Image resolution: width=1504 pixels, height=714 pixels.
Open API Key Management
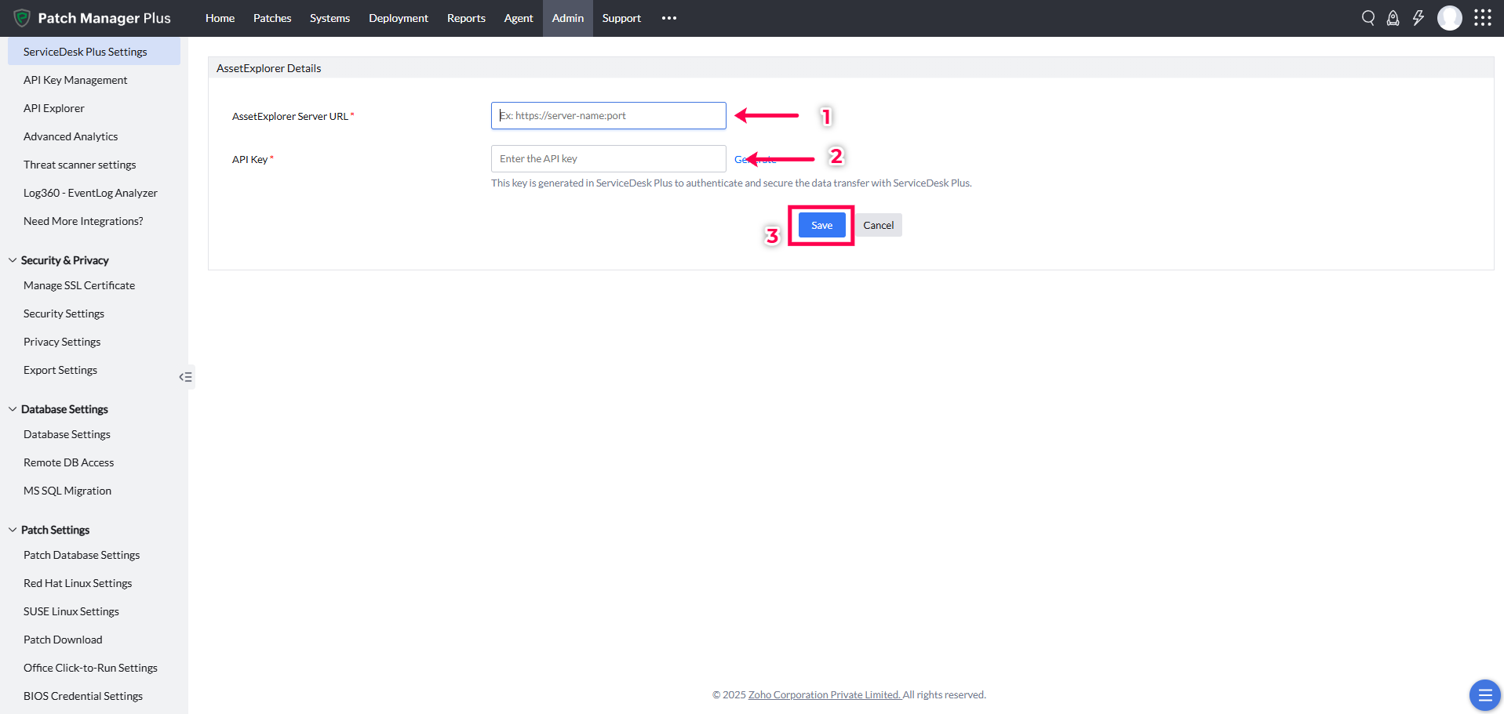(x=75, y=80)
